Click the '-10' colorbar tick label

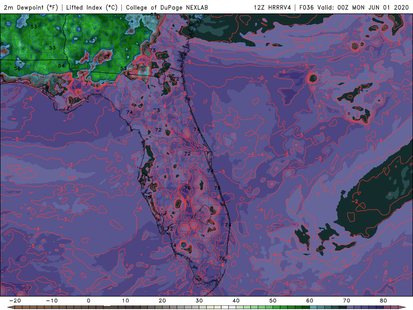pyautogui.click(x=52, y=301)
